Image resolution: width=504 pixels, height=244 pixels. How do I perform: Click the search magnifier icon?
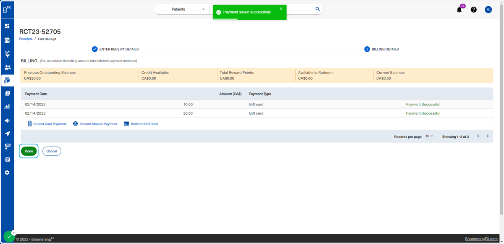tap(318, 9)
